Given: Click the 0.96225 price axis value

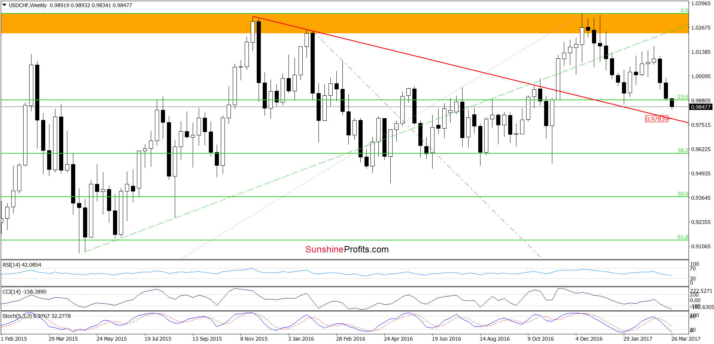Looking at the screenshot, I should coord(701,149).
